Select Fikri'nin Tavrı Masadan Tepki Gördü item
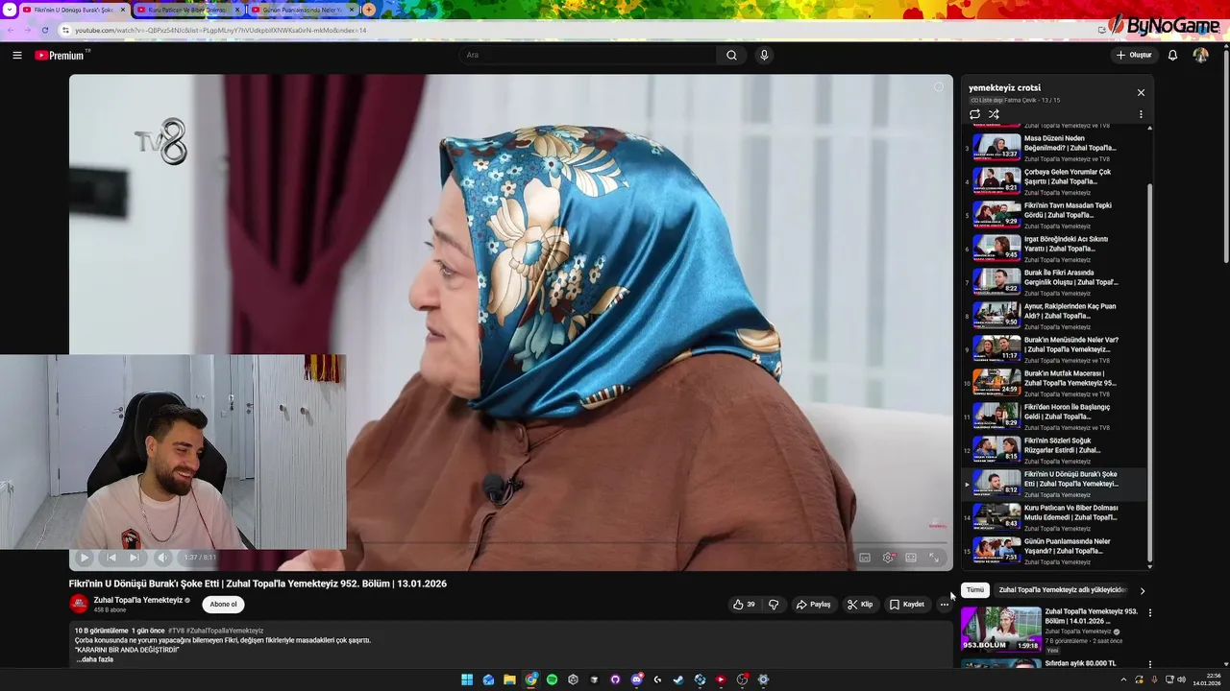 click(1056, 215)
